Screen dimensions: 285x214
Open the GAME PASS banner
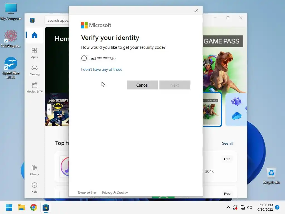[x=223, y=41]
